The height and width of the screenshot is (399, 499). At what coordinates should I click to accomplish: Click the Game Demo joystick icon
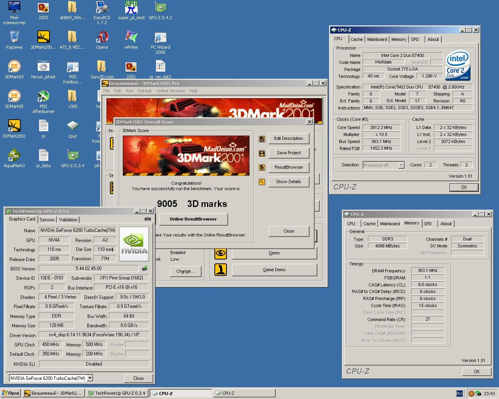pyautogui.click(x=221, y=270)
